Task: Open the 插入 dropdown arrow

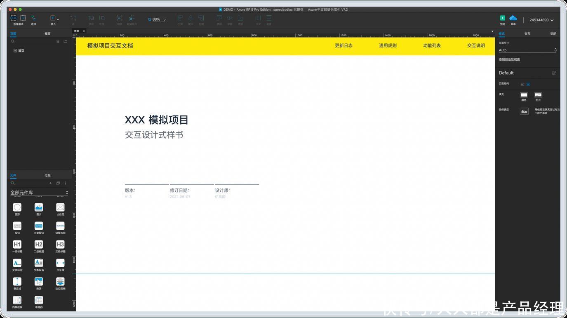Action: point(58,20)
